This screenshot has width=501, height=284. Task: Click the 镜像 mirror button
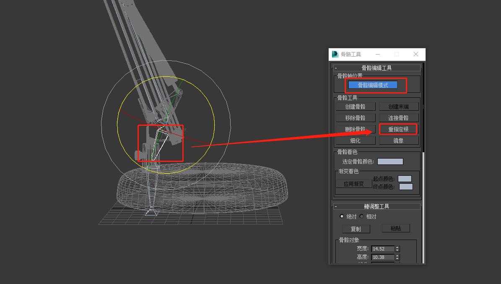[398, 141]
